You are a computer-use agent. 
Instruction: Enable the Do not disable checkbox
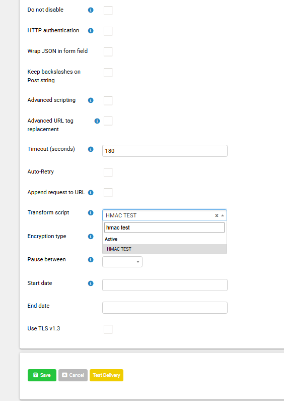108,11
